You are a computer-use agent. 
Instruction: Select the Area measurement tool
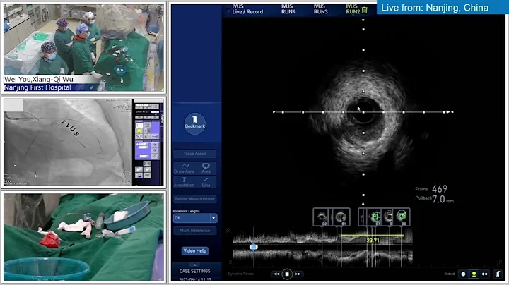coord(206,169)
